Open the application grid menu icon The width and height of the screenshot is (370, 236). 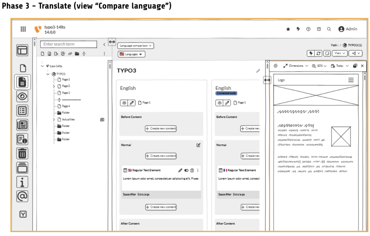[23, 29]
